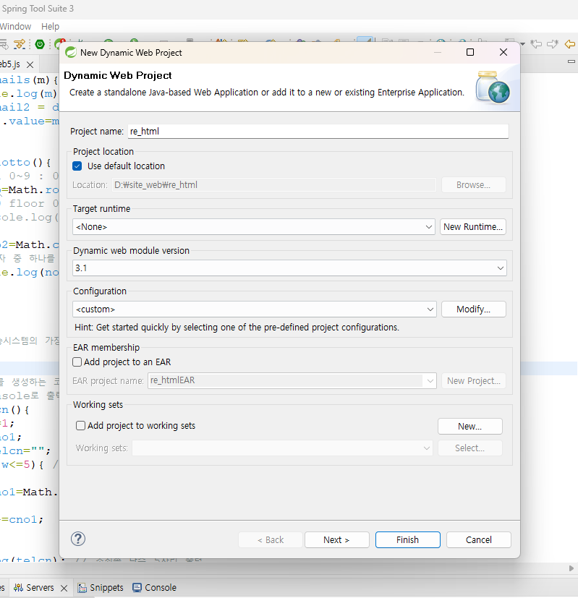Click the Finish button
This screenshot has height=598, width=578.
[407, 540]
